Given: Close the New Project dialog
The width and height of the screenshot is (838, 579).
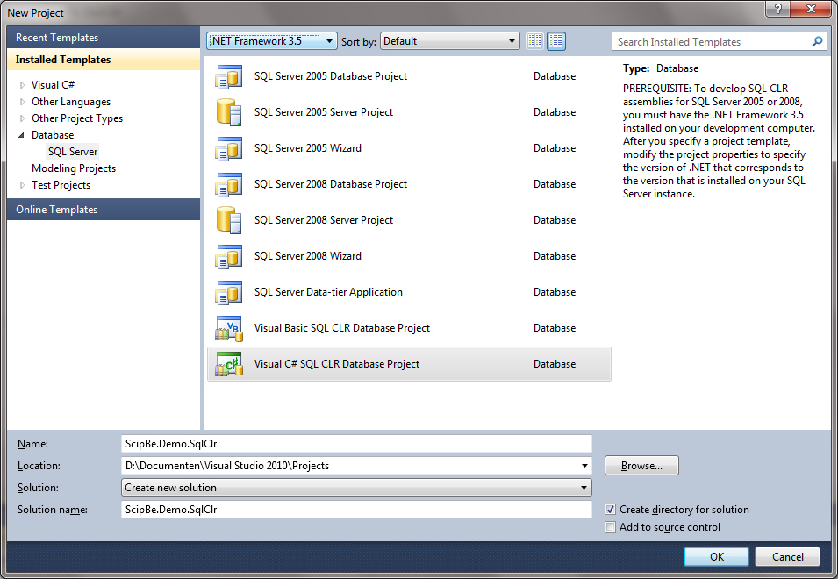Looking at the screenshot, I should tap(811, 9).
